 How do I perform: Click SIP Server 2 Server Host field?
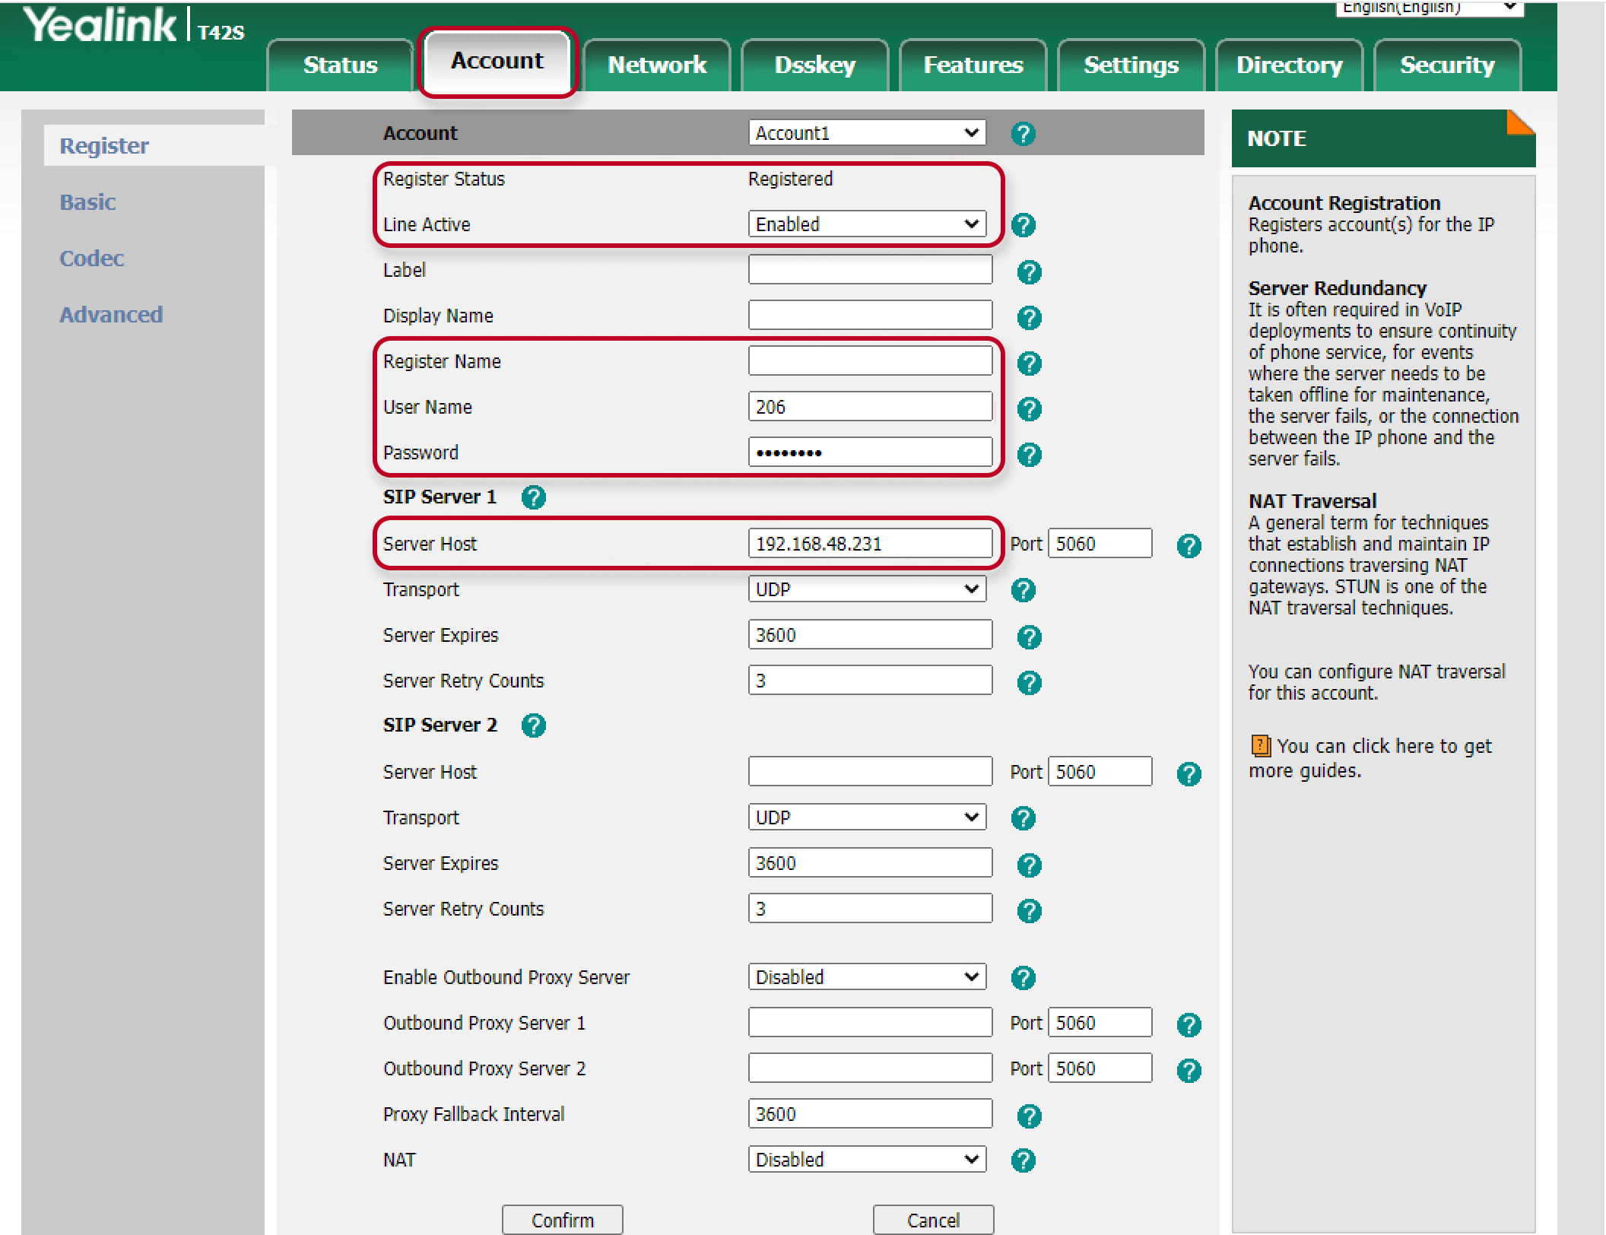[870, 772]
